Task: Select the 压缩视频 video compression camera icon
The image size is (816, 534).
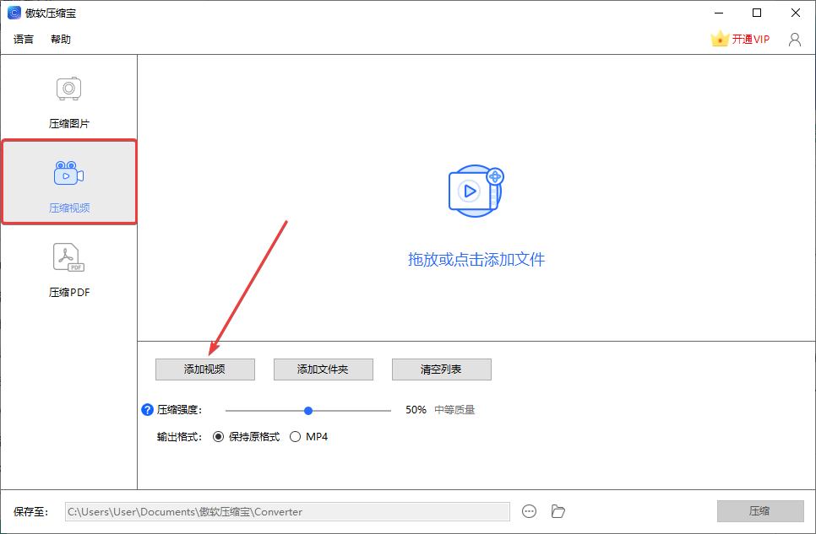Action: tap(68, 173)
